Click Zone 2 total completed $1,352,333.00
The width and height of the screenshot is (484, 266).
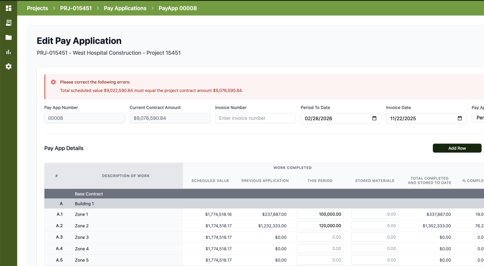pos(437,226)
